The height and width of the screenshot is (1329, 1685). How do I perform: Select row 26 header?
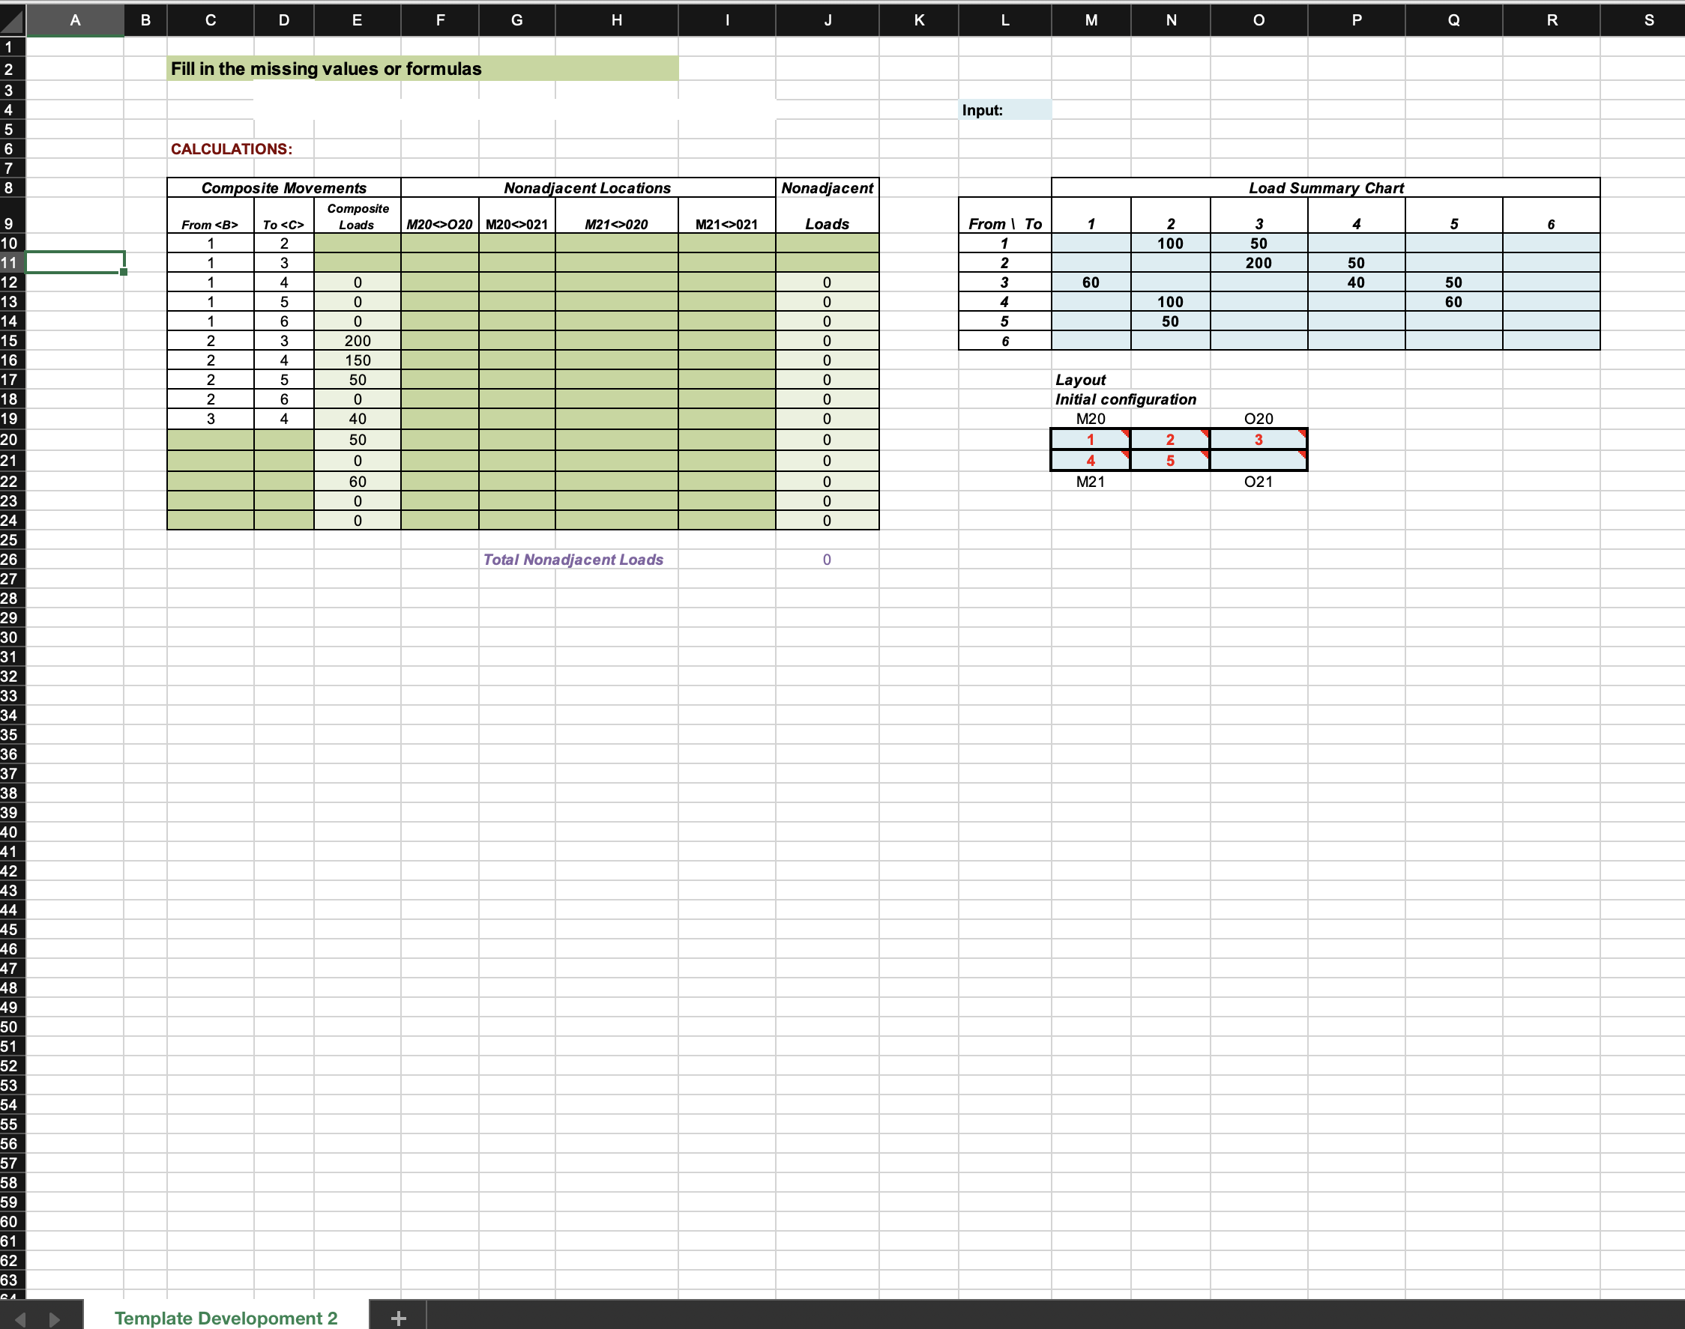coord(10,560)
